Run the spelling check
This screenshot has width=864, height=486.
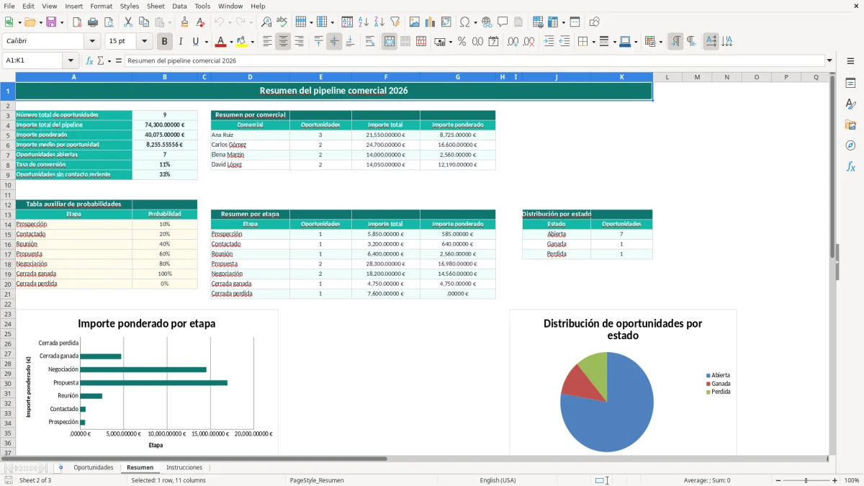coord(282,22)
